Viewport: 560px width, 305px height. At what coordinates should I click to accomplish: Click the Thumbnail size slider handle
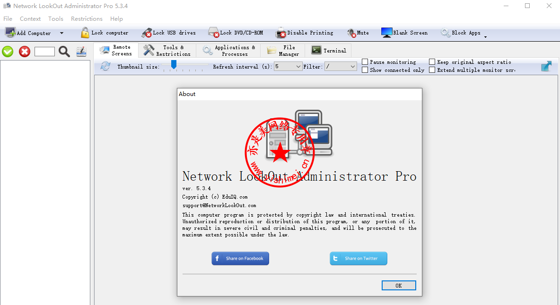pos(174,65)
